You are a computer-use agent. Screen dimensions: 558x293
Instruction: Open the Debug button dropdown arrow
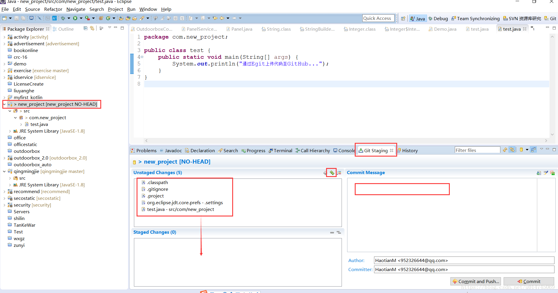point(69,18)
